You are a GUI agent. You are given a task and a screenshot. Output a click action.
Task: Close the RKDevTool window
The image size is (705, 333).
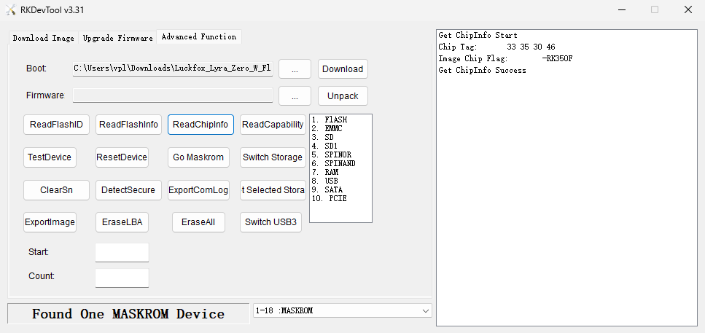tap(688, 10)
